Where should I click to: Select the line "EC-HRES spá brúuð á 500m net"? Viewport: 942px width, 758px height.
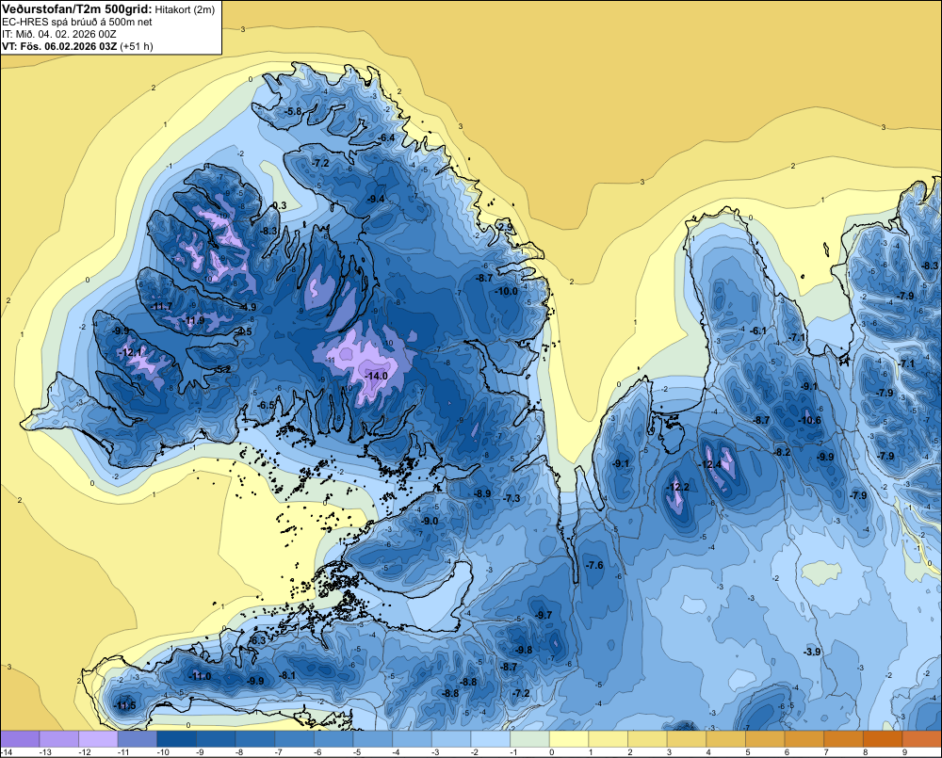click(77, 22)
